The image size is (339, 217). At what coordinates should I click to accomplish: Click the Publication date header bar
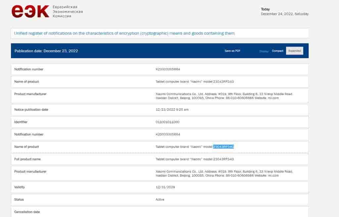(x=46, y=51)
